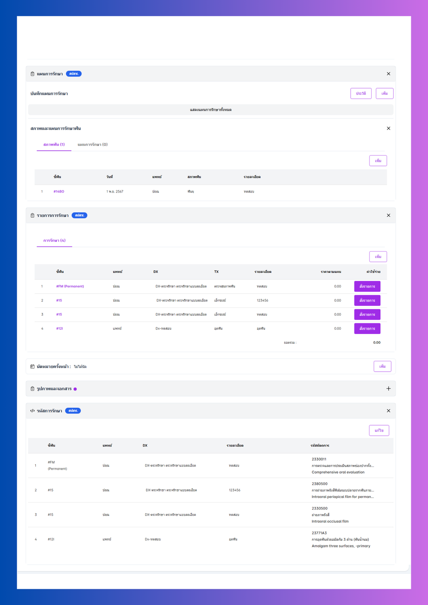This screenshot has width=428, height=605.
Task: Click the clipboard icon beside รายการการรักษา
Action: pyautogui.click(x=33, y=215)
